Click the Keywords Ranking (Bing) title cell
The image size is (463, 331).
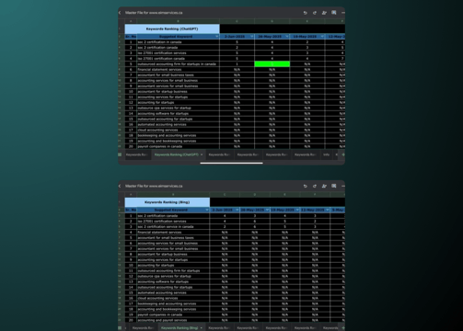click(x=168, y=202)
